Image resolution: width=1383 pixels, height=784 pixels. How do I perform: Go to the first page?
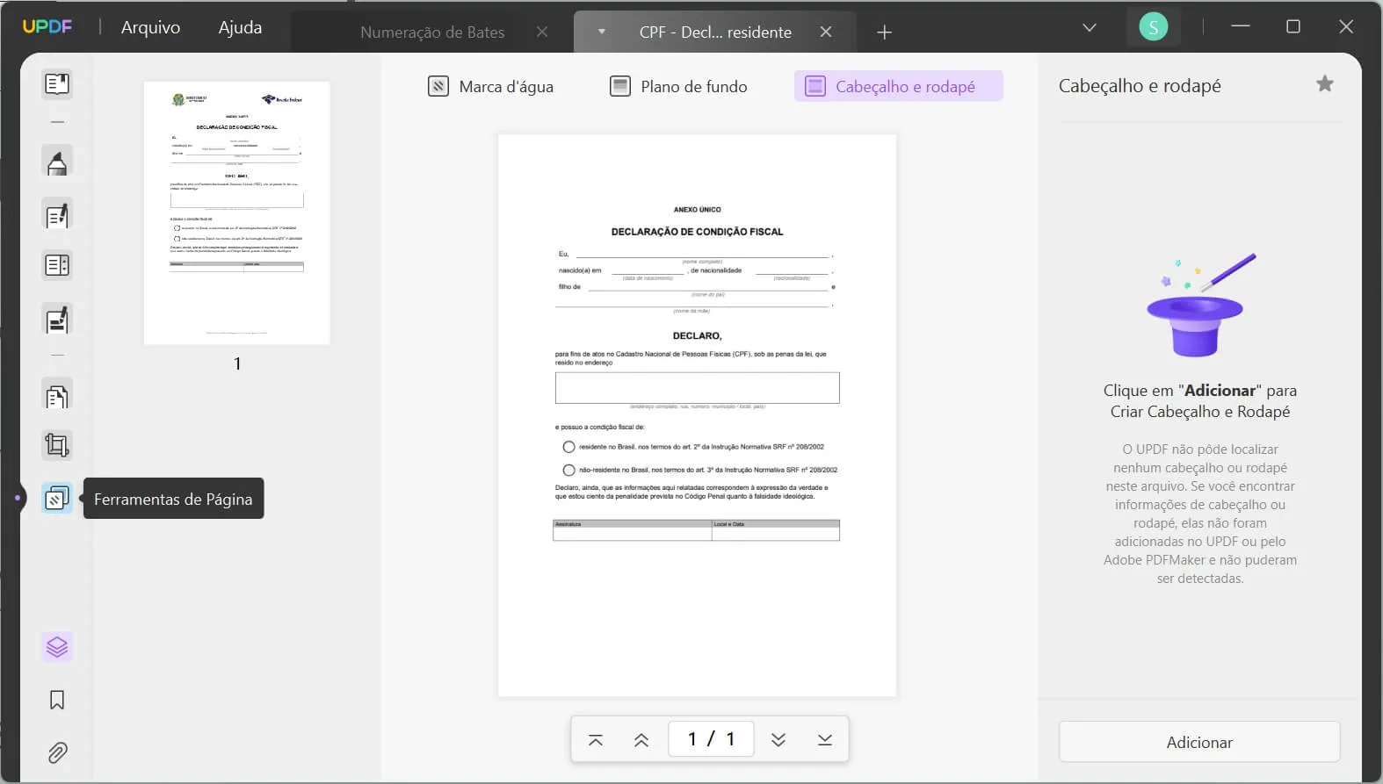pos(596,739)
